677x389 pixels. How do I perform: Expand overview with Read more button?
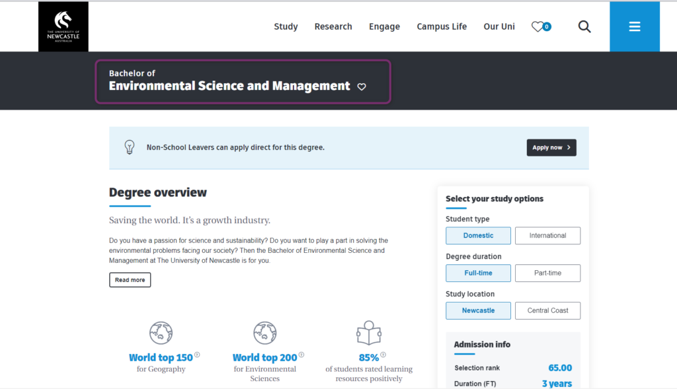(130, 280)
